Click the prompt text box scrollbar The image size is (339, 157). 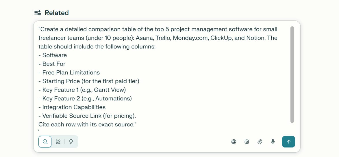292,74
